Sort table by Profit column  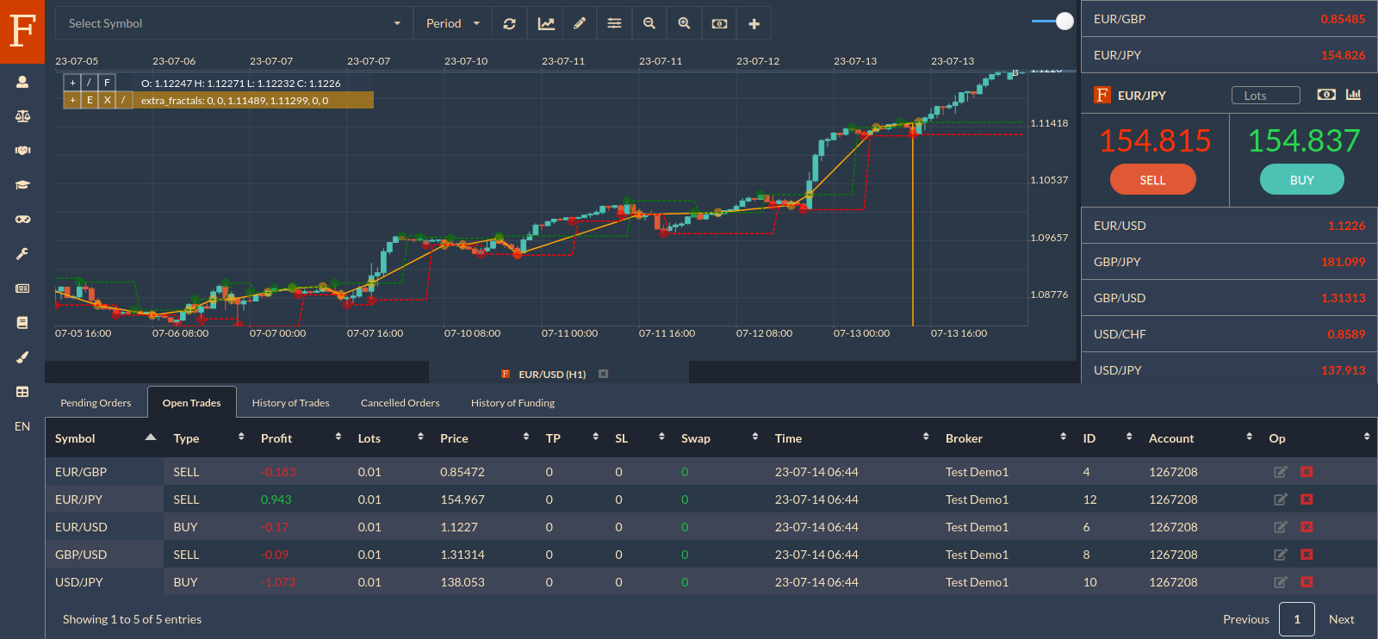coord(301,438)
